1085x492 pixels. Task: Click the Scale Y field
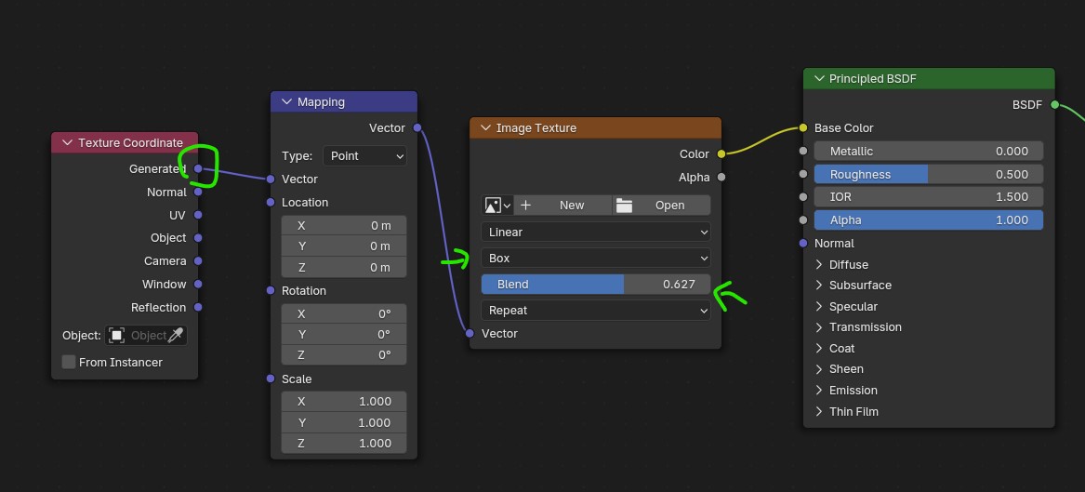click(x=344, y=422)
